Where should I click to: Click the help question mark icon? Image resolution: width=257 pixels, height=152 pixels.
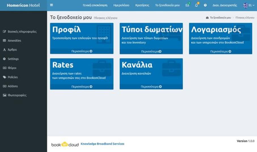point(205,5)
